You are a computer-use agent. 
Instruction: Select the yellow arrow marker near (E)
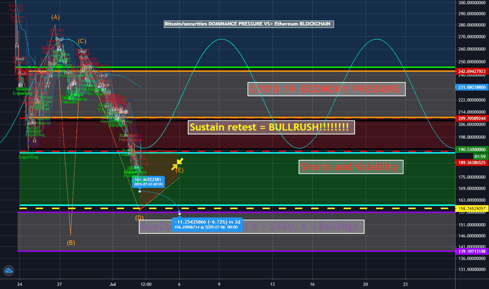pos(177,164)
